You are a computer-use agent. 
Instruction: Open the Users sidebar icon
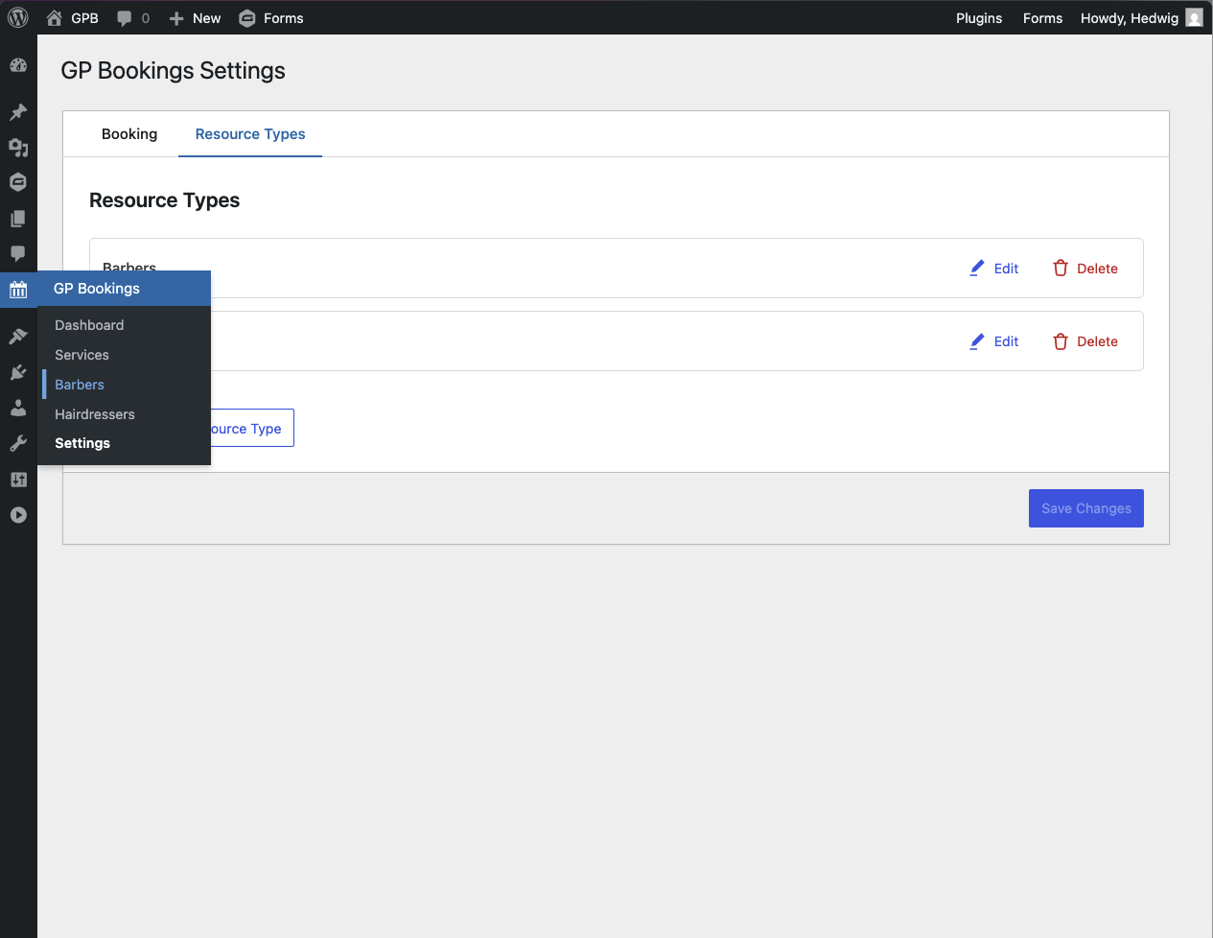[x=18, y=408]
